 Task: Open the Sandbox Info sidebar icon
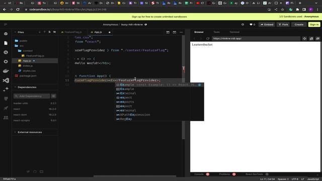coord(6,34)
